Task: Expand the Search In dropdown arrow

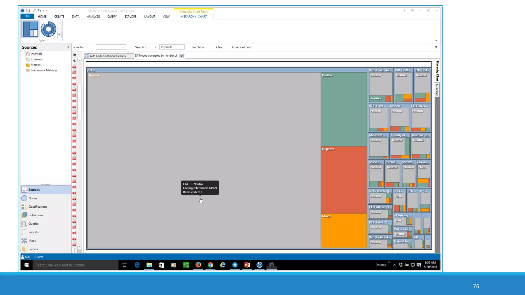Action: click(x=155, y=47)
